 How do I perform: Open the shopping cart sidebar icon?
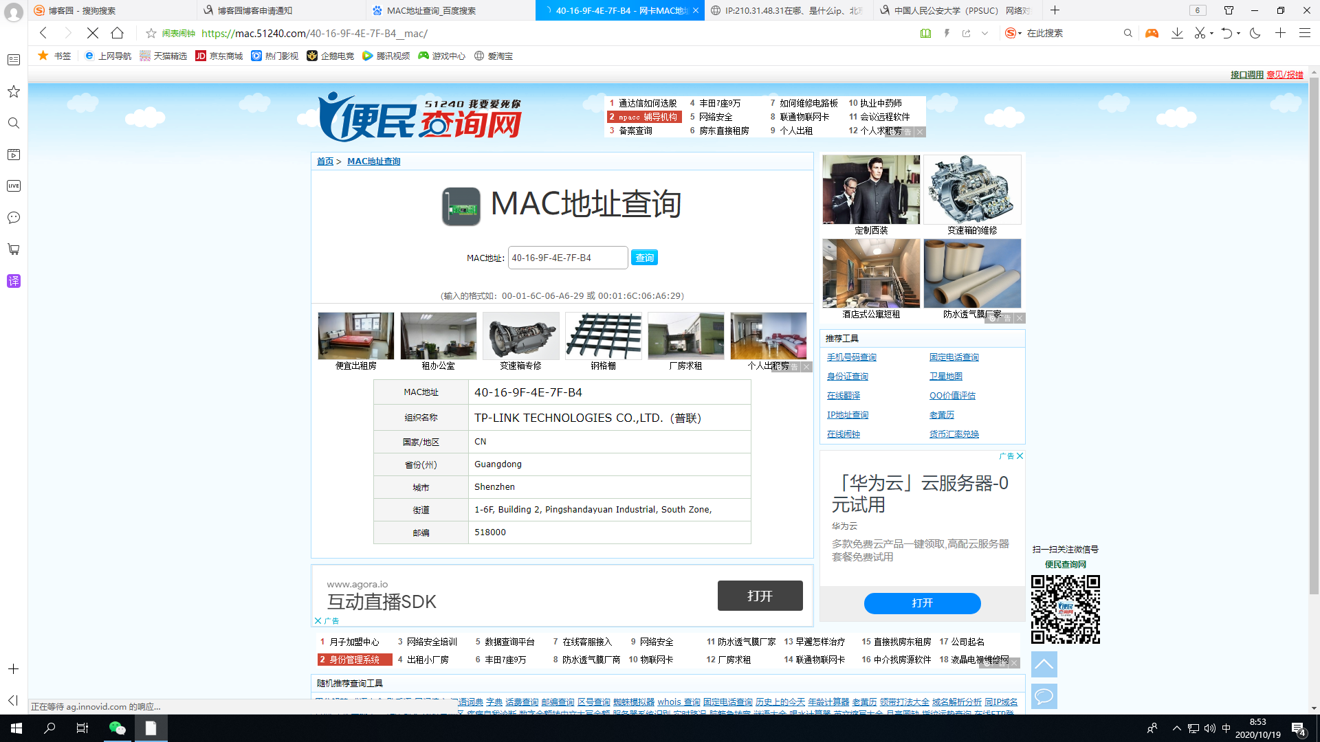coord(14,249)
